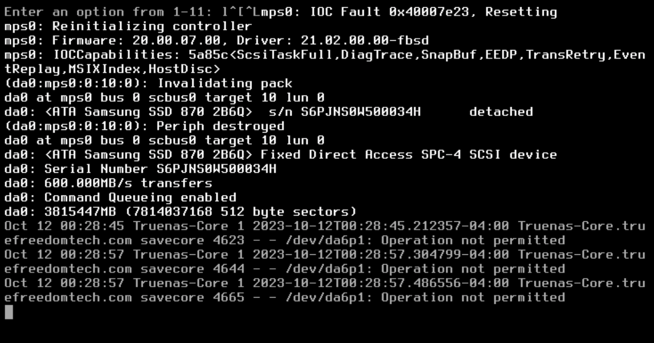Click the blinking cursor block at the prompt
The width and height of the screenshot is (654, 343).
click(9, 312)
